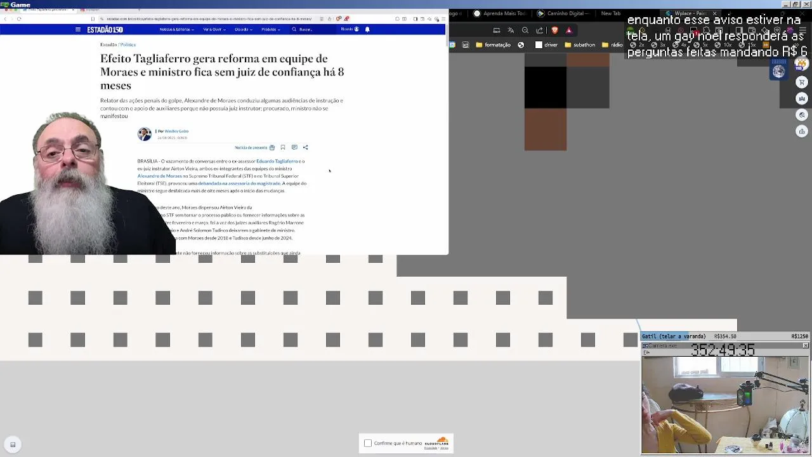This screenshot has height=457, width=812.
Task: Click the author avatar photo
Action: pos(145,134)
